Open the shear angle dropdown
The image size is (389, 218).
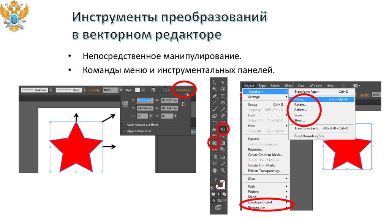[x=175, y=116]
